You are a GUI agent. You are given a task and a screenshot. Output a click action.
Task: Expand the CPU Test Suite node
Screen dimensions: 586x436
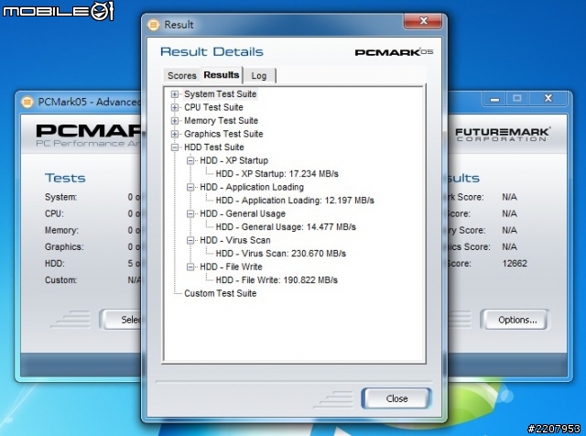click(x=175, y=108)
